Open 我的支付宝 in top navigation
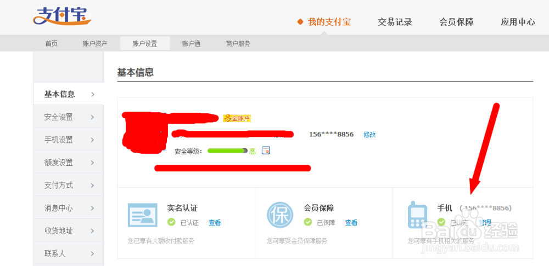Screen dimensions: 549x266 (329, 22)
